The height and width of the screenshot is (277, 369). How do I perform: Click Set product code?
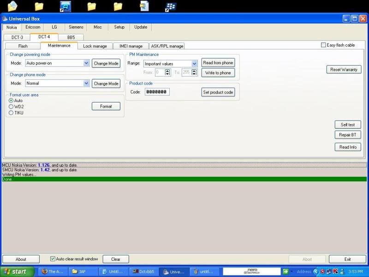tap(218, 92)
